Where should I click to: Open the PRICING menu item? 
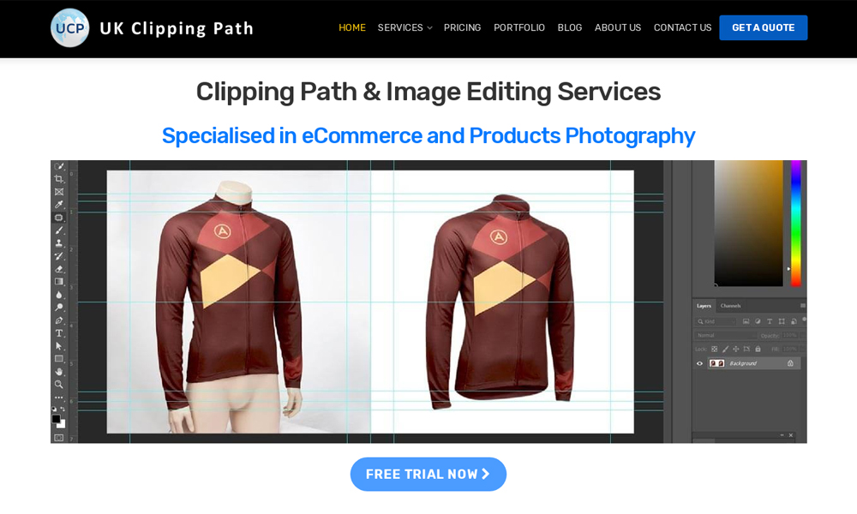point(463,27)
